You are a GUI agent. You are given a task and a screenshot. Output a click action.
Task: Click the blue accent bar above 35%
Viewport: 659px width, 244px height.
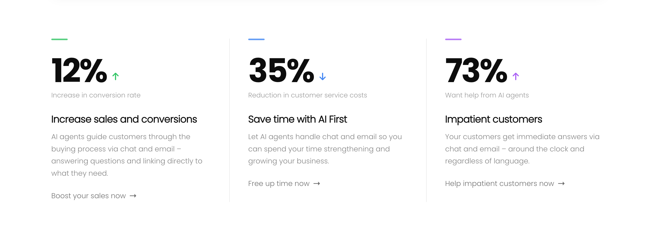pyautogui.click(x=256, y=39)
